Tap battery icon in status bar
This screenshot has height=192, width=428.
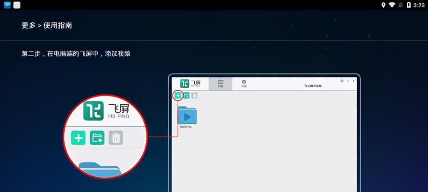coord(409,5)
